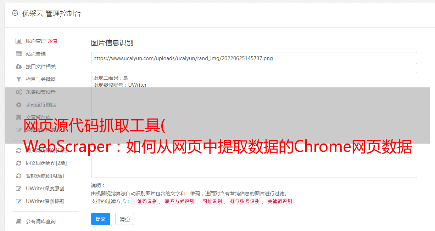
Task: Click the 清空 clear button
Action: point(125,219)
